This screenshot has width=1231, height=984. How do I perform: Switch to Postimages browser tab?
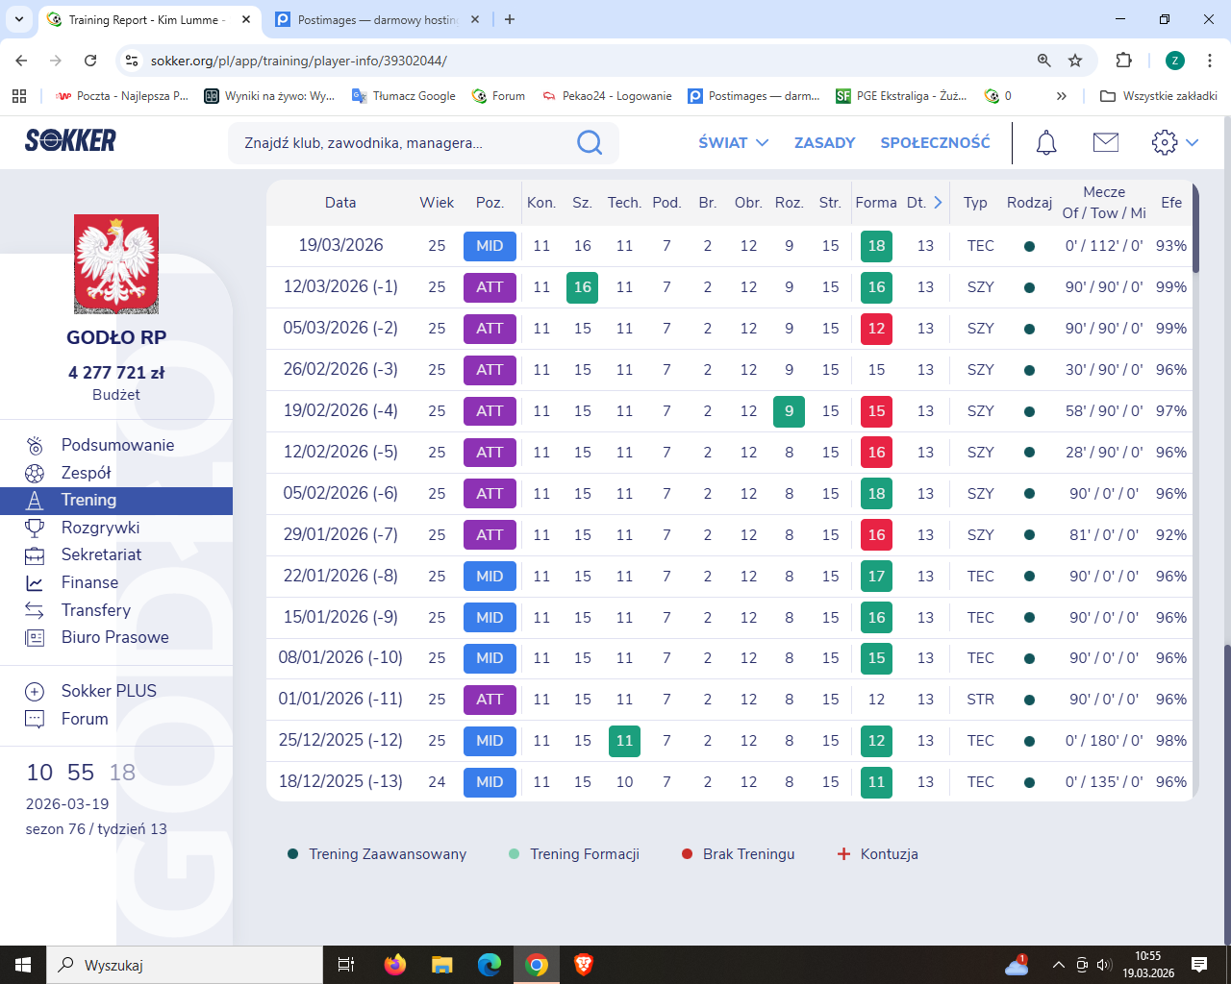[x=377, y=19]
